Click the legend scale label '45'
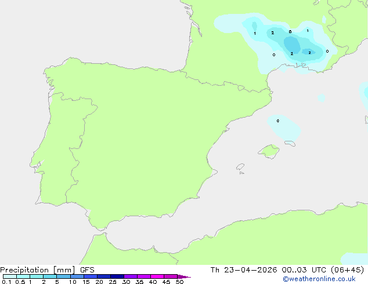 [x=166, y=282]
